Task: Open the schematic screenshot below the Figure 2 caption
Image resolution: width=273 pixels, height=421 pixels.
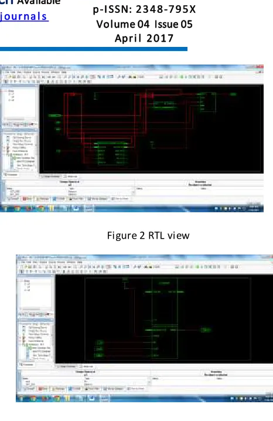Action: pos(144,328)
